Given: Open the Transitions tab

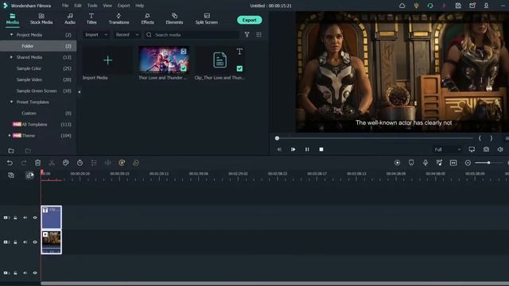Looking at the screenshot, I should (119, 19).
